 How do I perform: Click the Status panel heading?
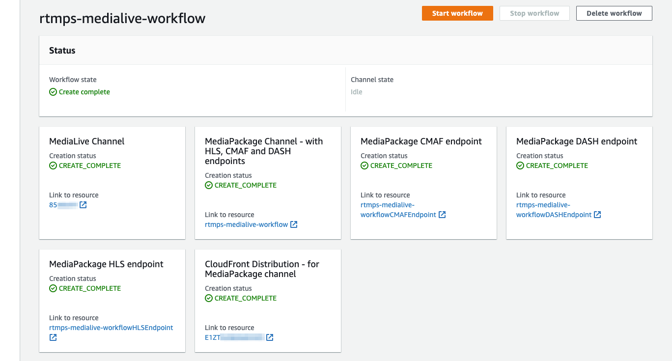(x=62, y=51)
